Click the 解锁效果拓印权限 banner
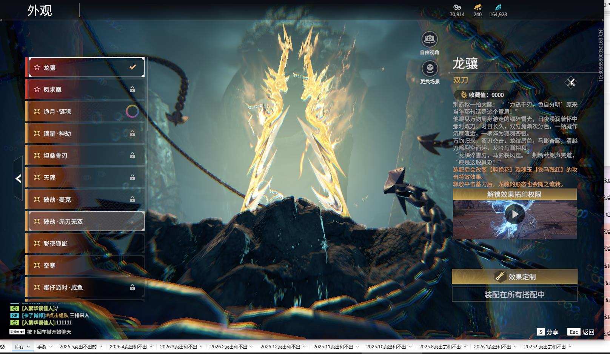This screenshot has height=354, width=610. pyautogui.click(x=514, y=194)
